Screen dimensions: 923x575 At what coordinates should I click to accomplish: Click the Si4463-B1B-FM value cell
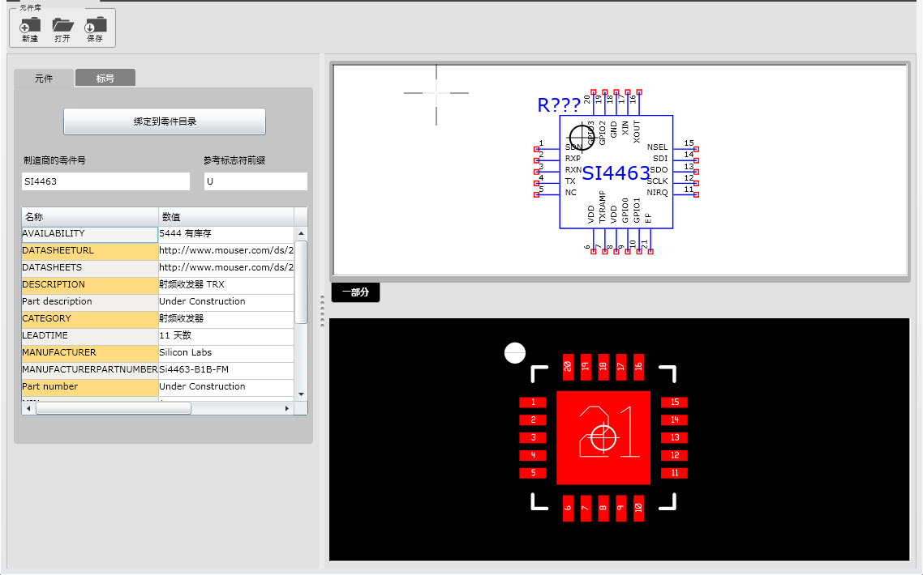click(226, 370)
